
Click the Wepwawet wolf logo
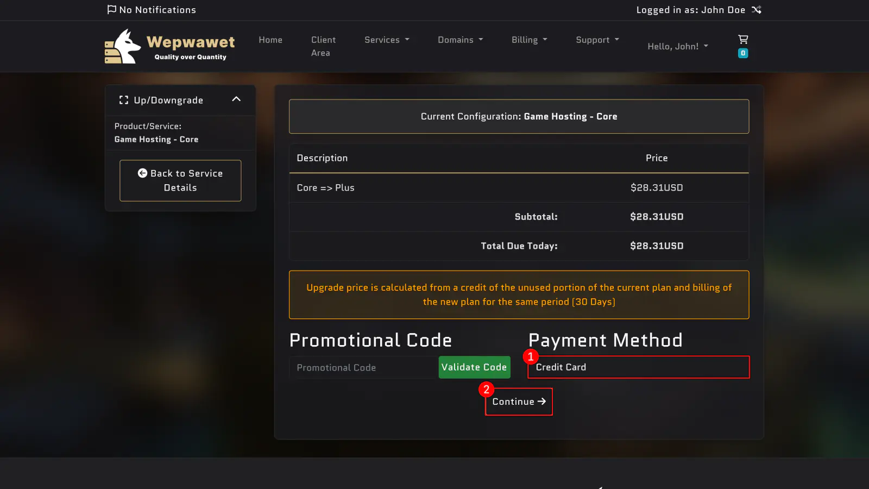coord(123,47)
